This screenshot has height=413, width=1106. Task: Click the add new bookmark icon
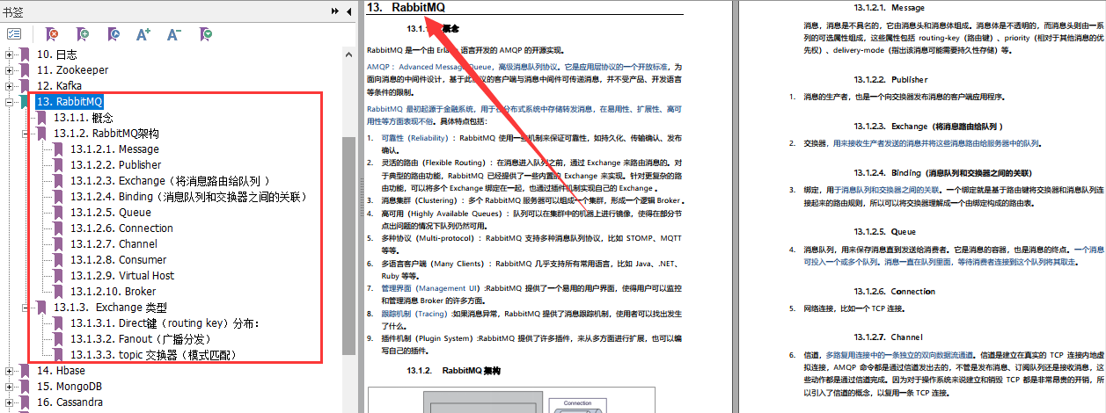pos(82,33)
